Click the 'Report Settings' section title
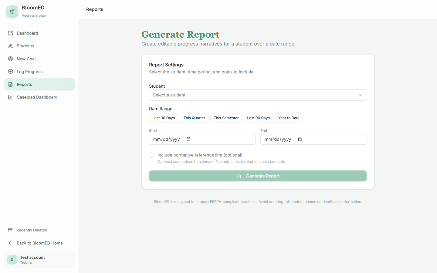437x273 pixels. point(166,65)
